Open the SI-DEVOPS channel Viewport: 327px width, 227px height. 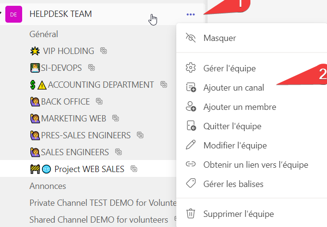coord(61,68)
